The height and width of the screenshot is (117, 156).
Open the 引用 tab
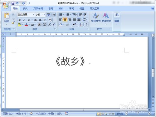(x=51, y=8)
